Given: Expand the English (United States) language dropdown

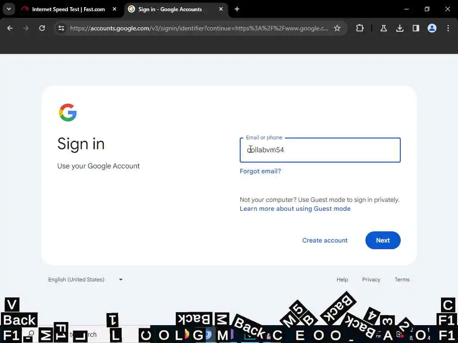Looking at the screenshot, I should [x=85, y=280].
